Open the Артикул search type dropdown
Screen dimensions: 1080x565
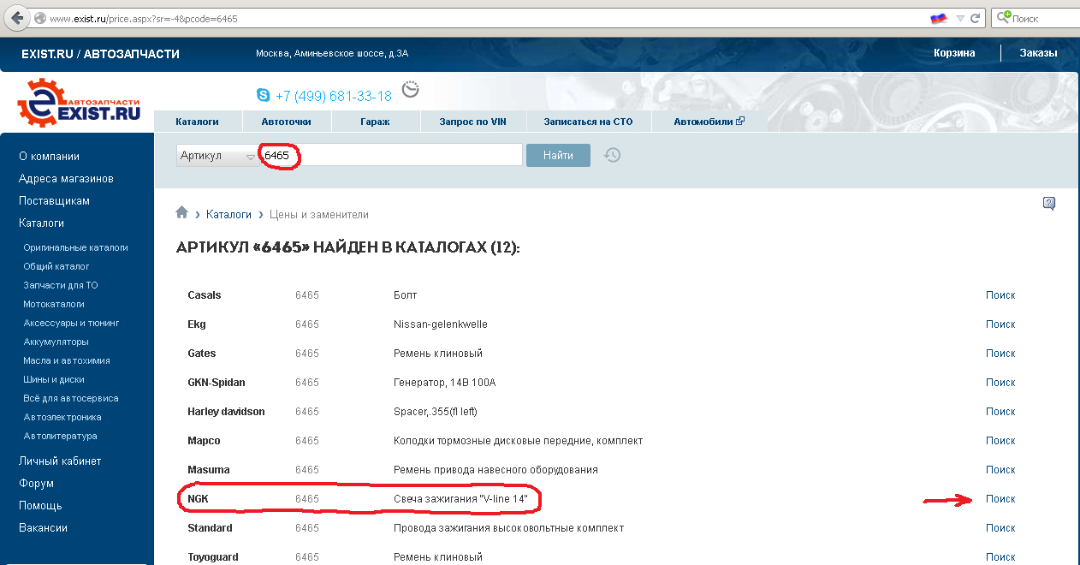pos(217,156)
